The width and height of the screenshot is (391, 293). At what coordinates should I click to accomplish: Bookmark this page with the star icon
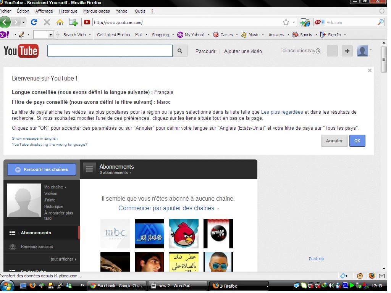286,23
